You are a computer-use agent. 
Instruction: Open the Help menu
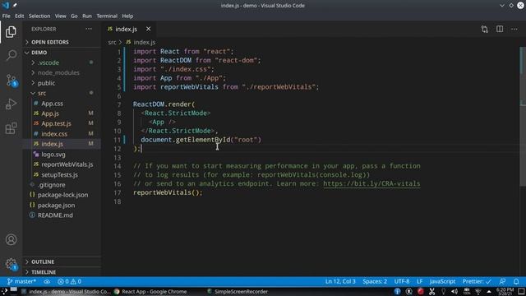coord(127,16)
